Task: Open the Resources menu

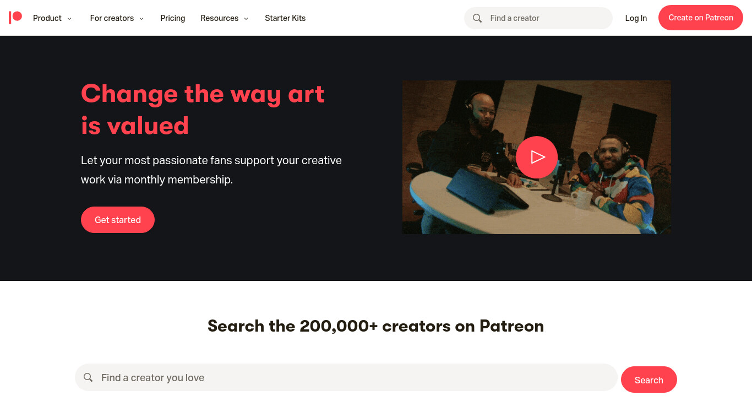Action: click(224, 18)
